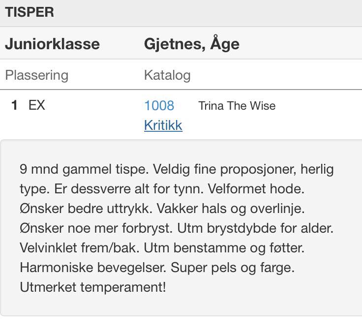Viewport: 362px width, 336px height.
Task: Click the text 'Utmerket temperament!'
Action: [93, 287]
